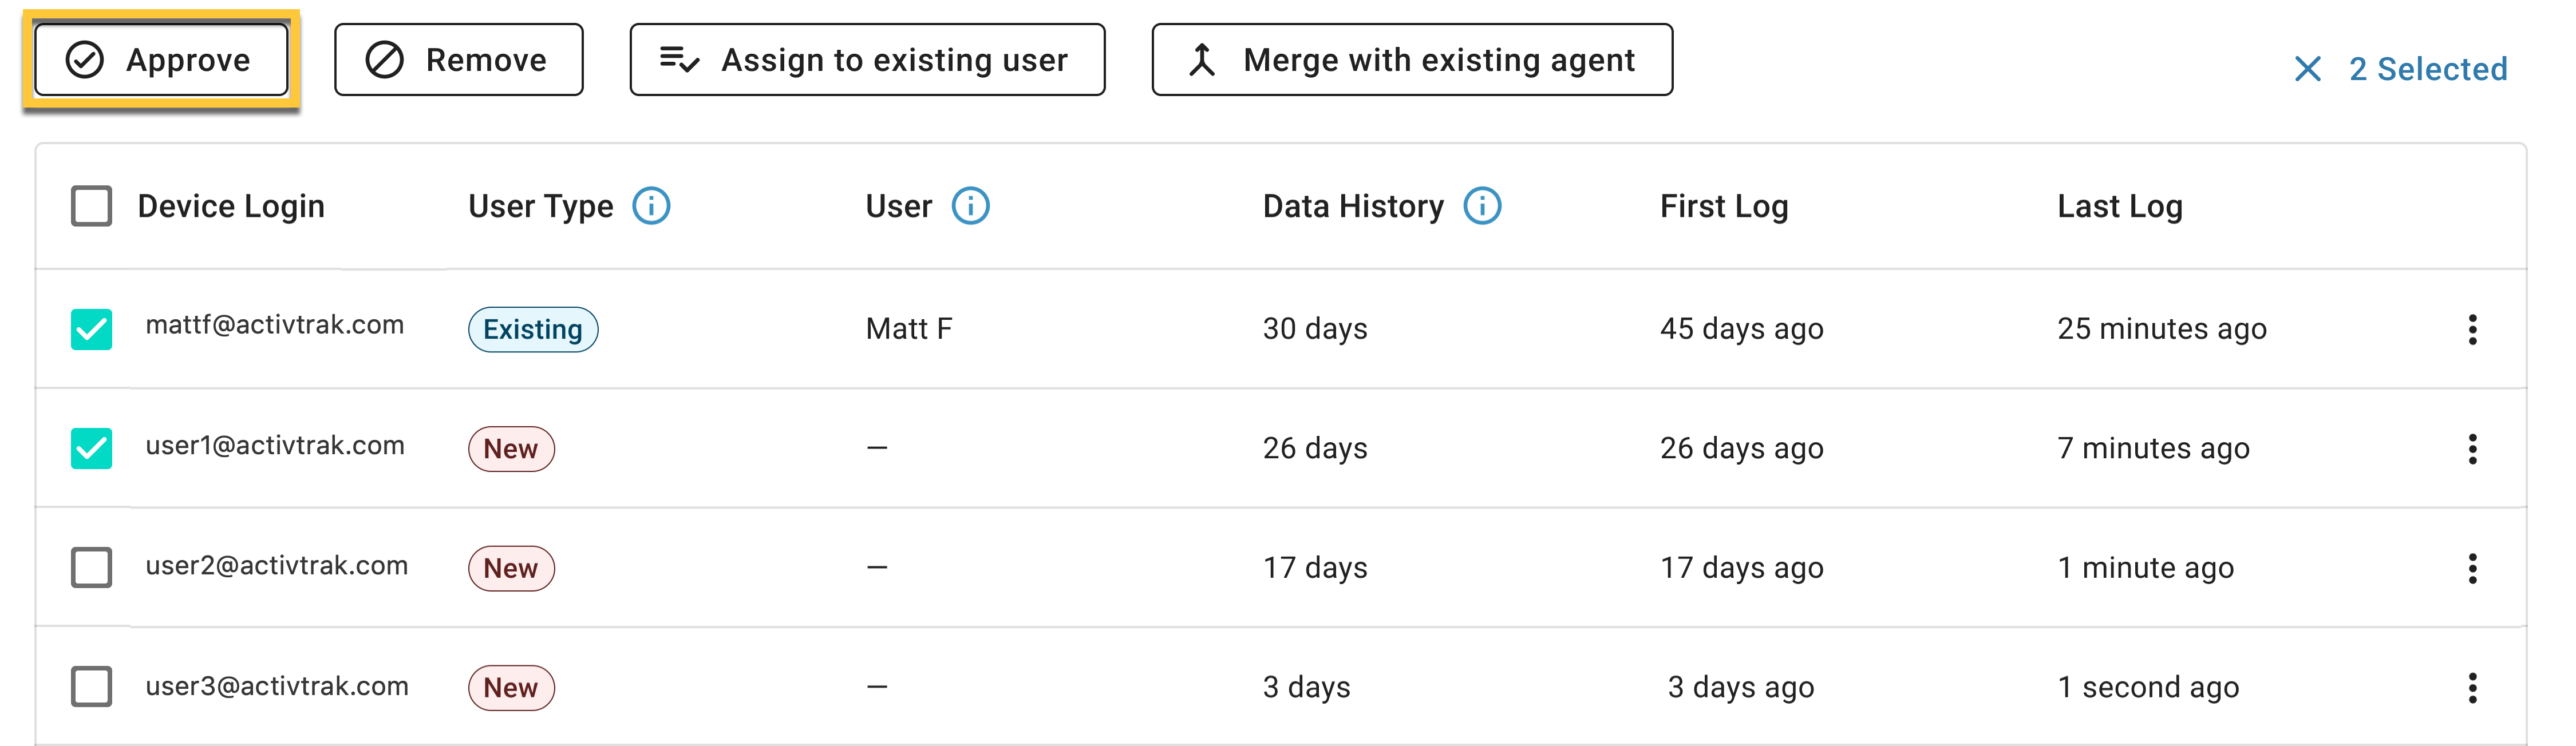This screenshot has height=746, width=2576.
Task: Open more options for user2@activtrak.com row
Action: tap(2472, 568)
